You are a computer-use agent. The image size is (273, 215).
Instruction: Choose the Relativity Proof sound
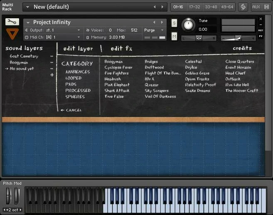pyautogui.click(x=200, y=85)
